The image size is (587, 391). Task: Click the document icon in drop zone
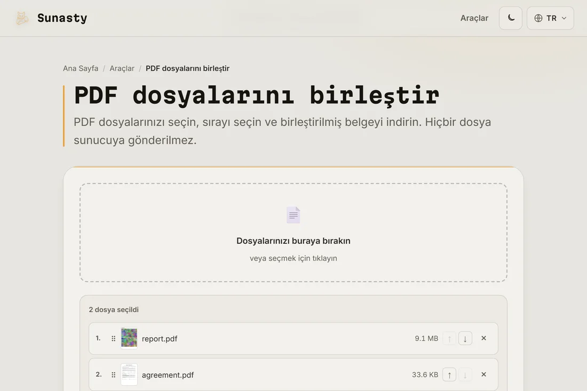[x=293, y=215]
